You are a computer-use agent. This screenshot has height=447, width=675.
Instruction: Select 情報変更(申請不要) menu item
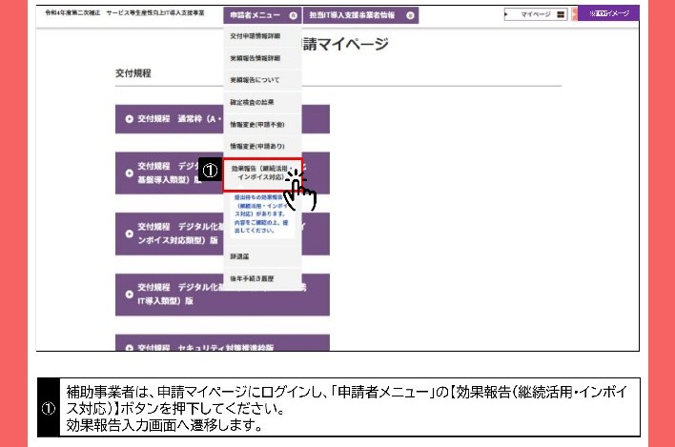click(x=256, y=125)
